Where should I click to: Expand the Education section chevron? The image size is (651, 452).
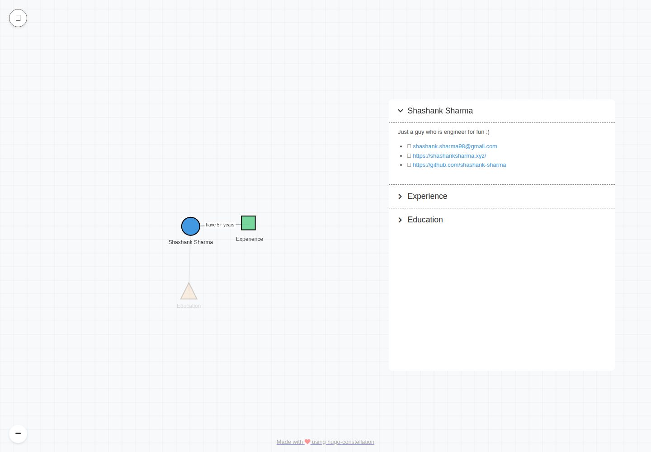coord(400,220)
